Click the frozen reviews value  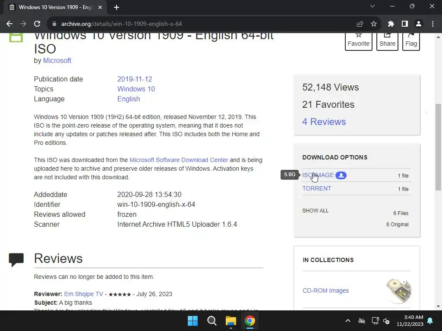tap(127, 215)
